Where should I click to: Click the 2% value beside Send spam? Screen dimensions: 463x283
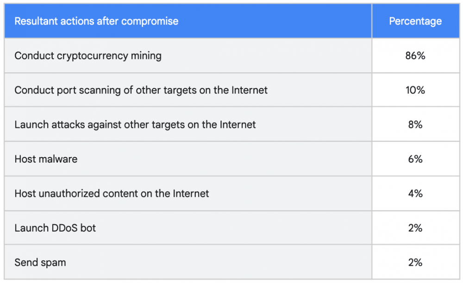pos(415,263)
